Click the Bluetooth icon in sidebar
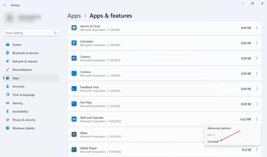Screen dimensions: 267x157 point(8,53)
